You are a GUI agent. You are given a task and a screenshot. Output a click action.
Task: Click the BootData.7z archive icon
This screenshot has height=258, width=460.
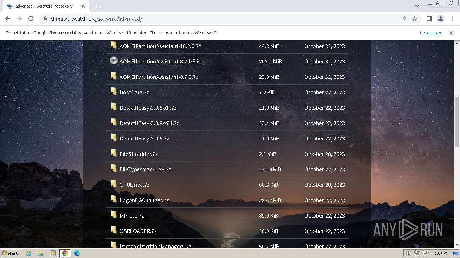pyautogui.click(x=114, y=91)
